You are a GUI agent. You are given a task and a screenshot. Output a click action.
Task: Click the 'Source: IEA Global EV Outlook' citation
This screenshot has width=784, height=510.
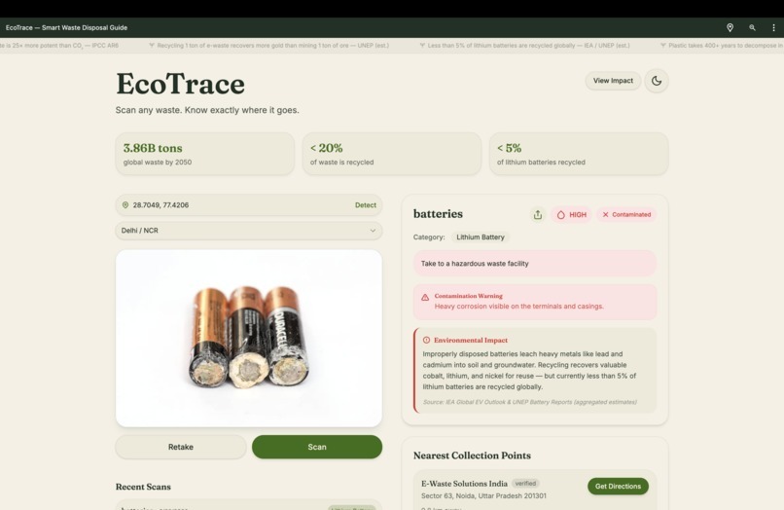point(530,402)
